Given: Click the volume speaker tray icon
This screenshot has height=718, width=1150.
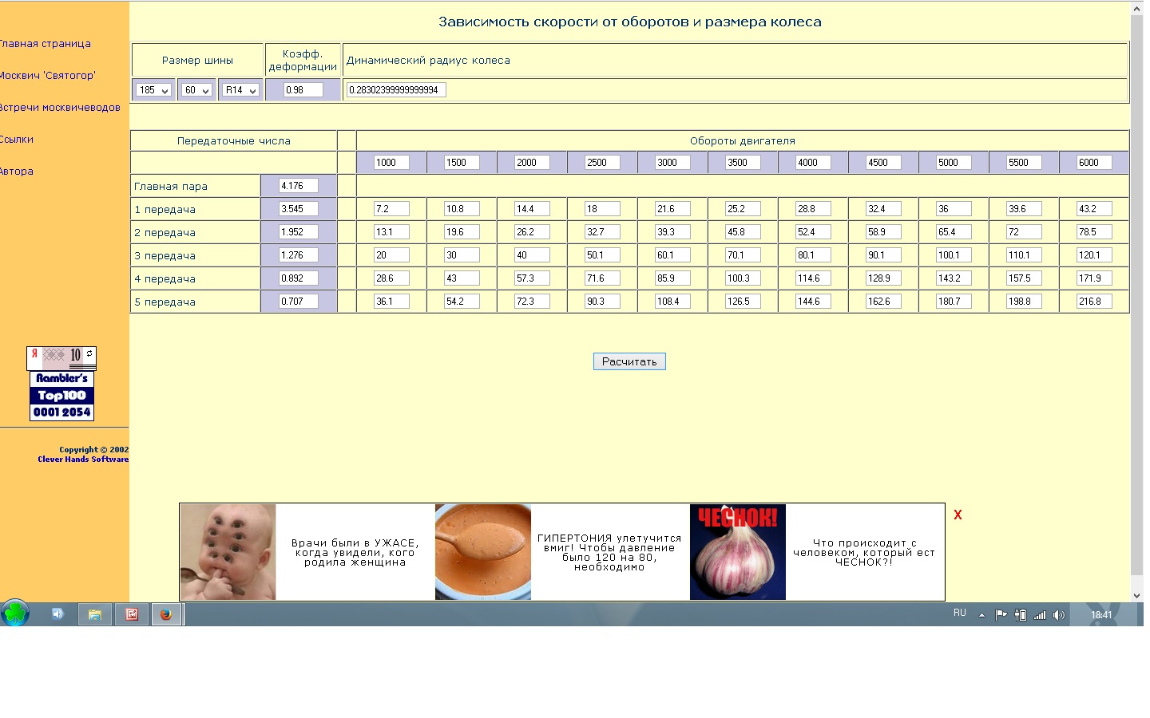Looking at the screenshot, I should [x=1059, y=615].
